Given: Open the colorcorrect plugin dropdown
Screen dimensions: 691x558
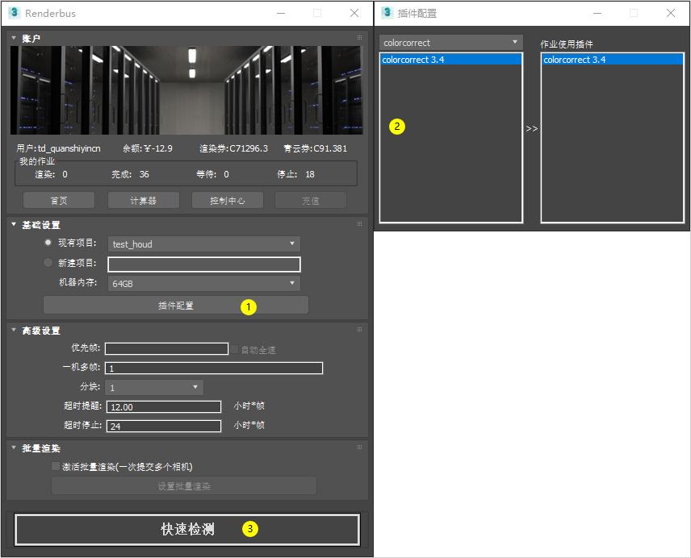Looking at the screenshot, I should pos(450,42).
